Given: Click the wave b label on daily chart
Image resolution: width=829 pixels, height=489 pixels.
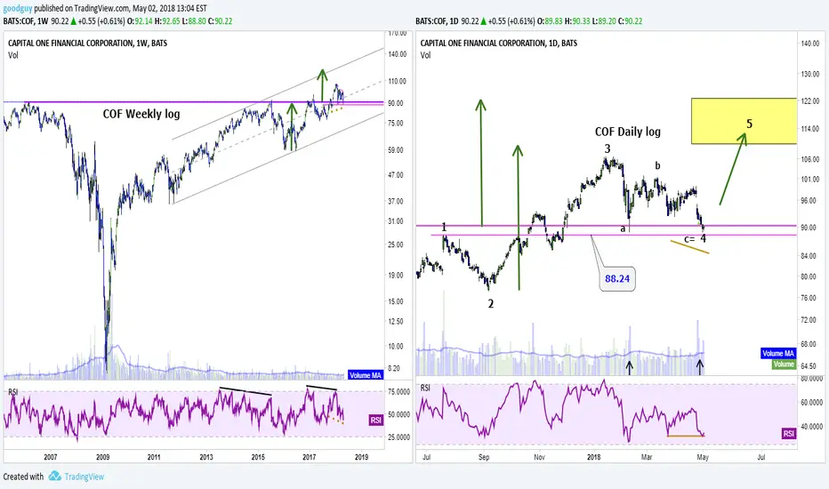Looking at the screenshot, I should pos(657,165).
